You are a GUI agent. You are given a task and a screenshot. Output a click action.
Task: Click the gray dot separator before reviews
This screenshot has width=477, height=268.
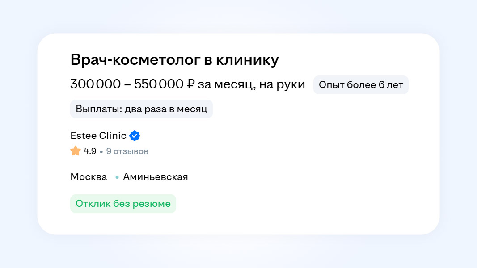[101, 152]
